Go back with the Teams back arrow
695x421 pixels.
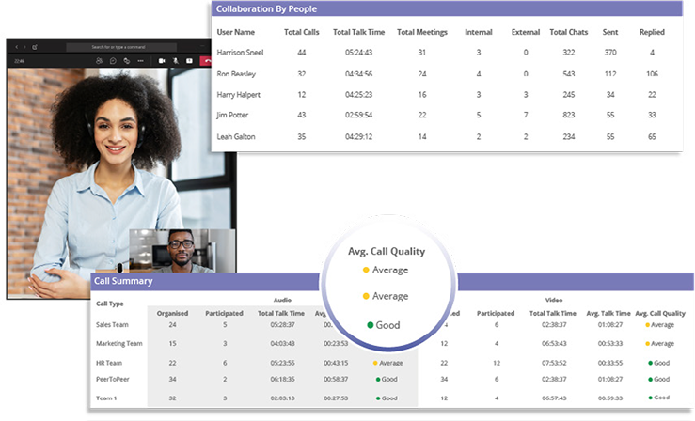pyautogui.click(x=16, y=47)
